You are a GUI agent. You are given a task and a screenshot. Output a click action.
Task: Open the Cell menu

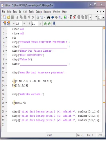(25, 12)
